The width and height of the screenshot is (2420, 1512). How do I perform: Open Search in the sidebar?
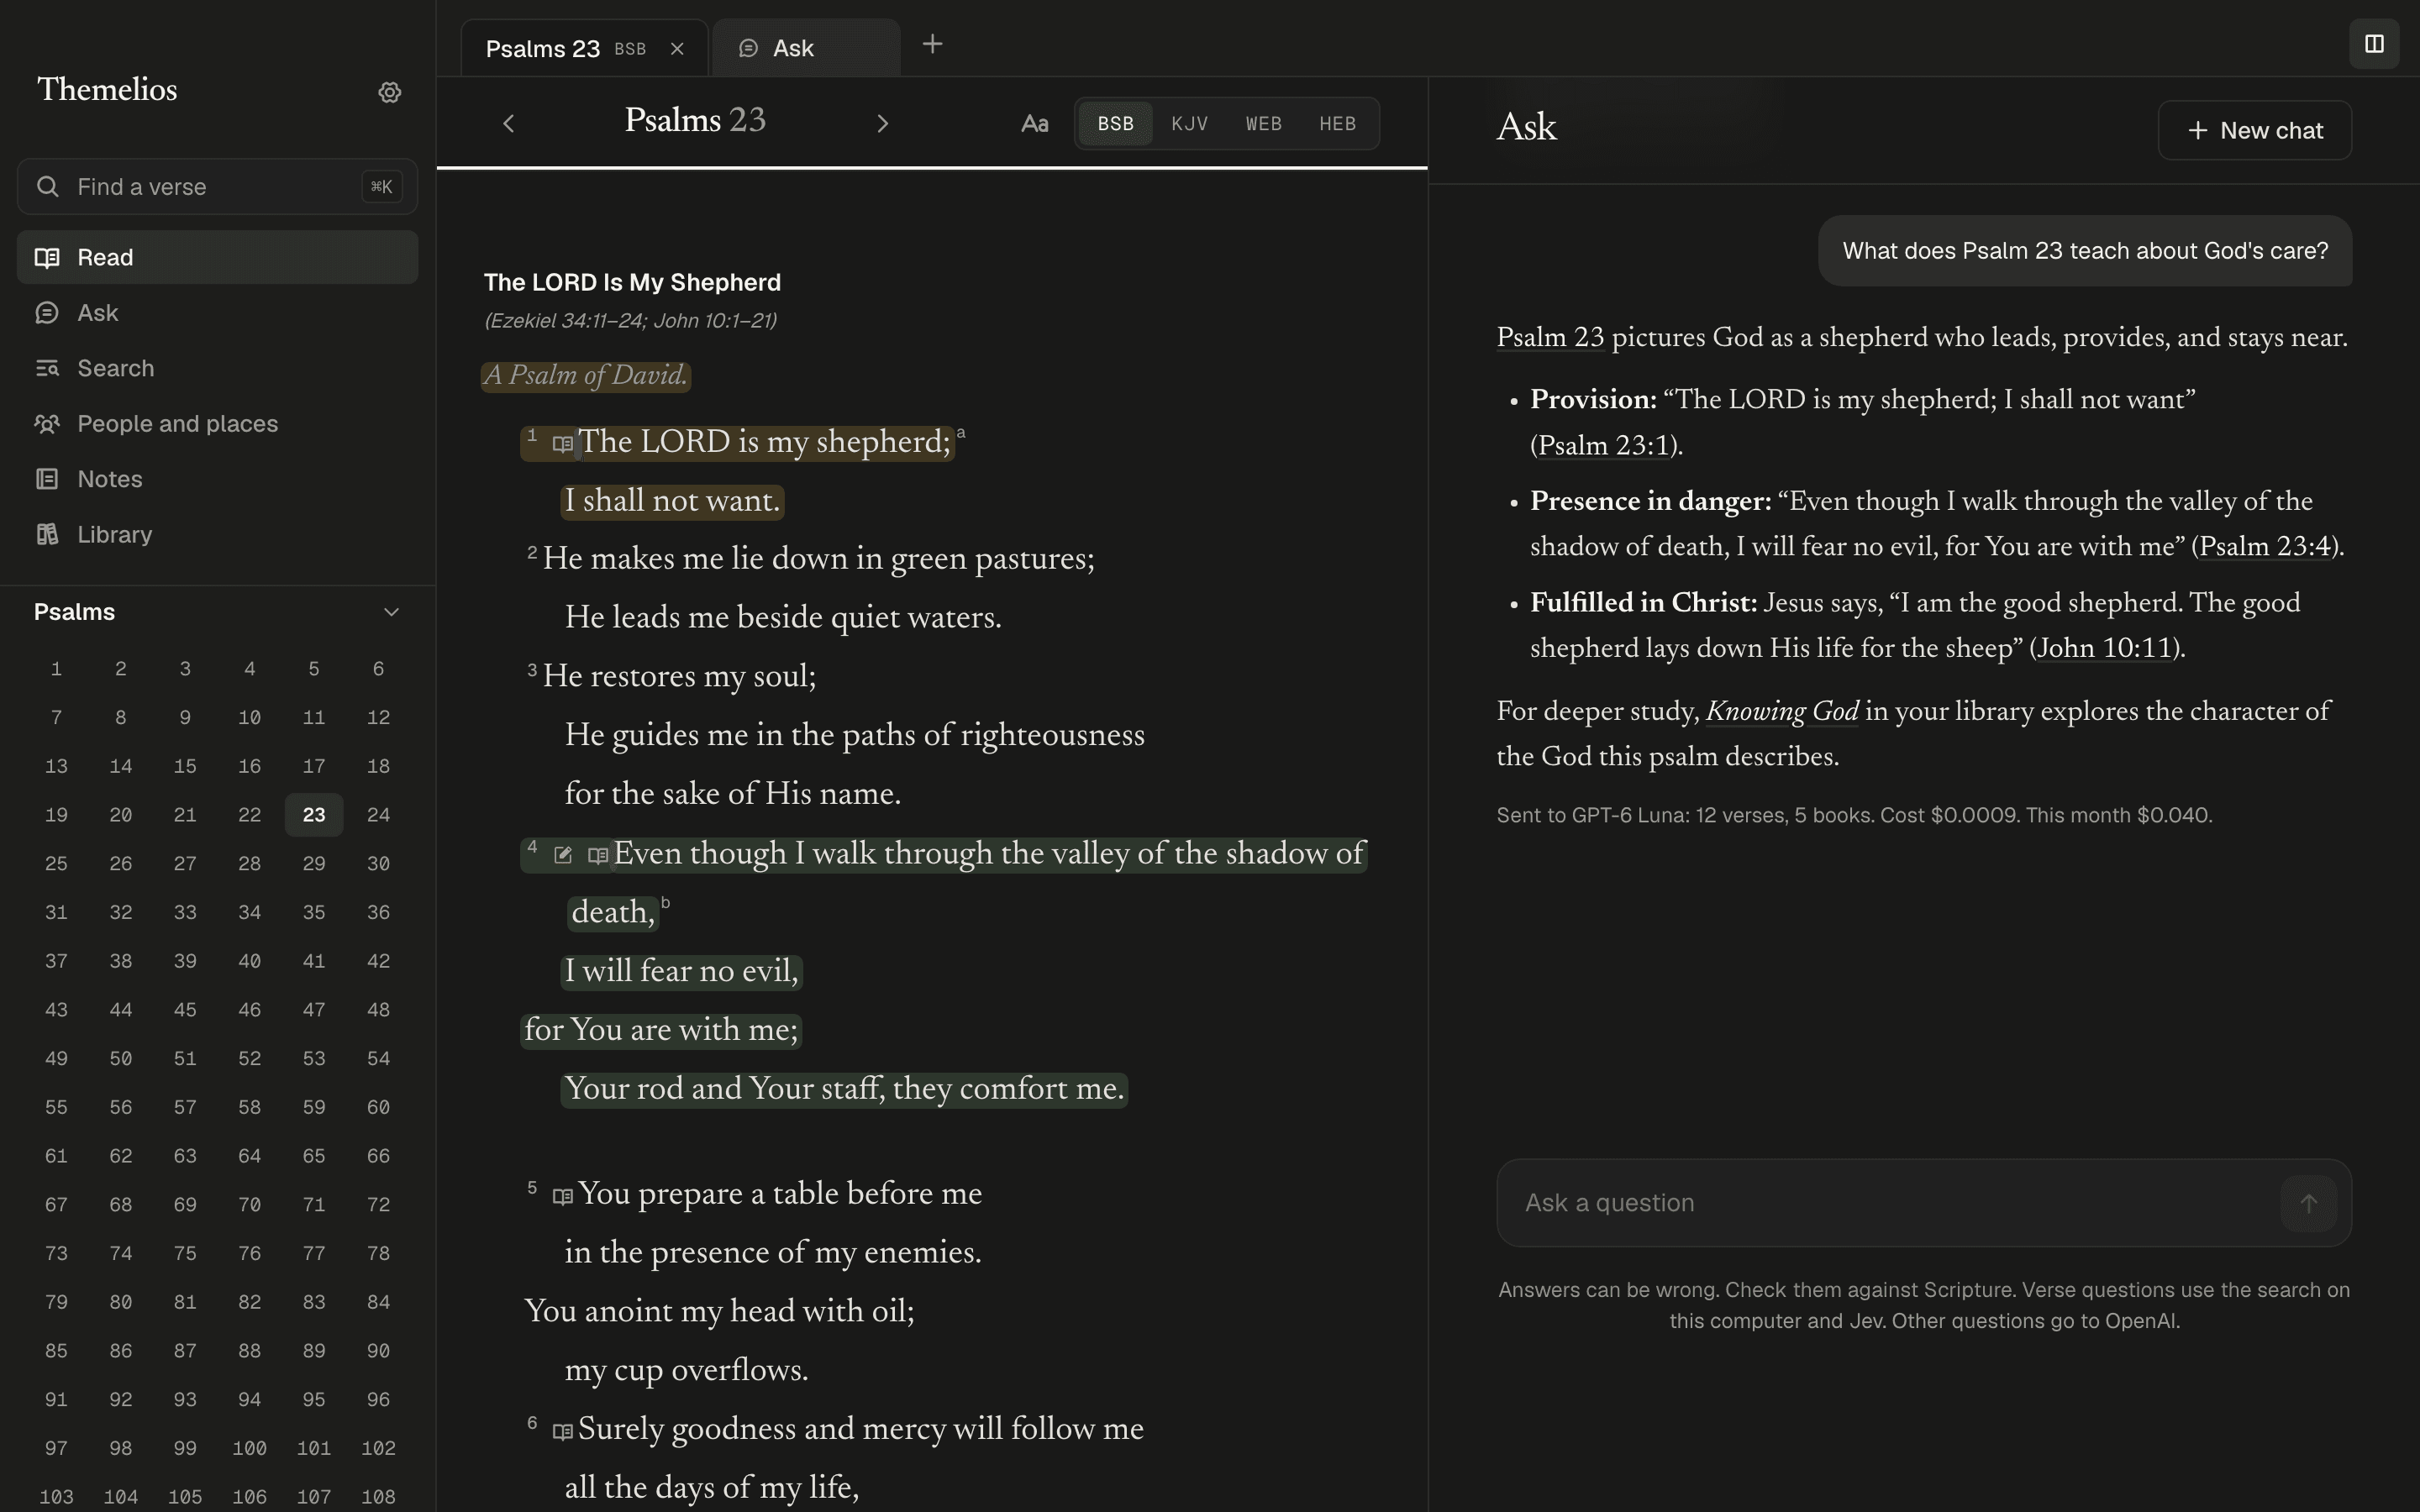(217, 368)
